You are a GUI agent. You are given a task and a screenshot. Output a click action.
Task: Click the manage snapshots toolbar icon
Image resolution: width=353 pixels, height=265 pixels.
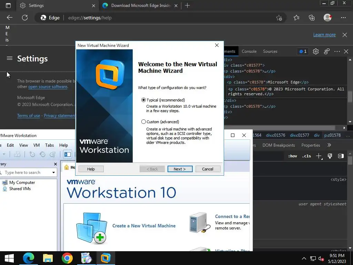(x=52, y=154)
